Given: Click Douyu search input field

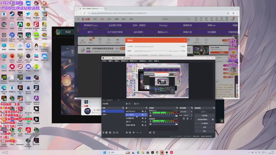Looking at the screenshot, I should pyautogui.click(x=174, y=19).
